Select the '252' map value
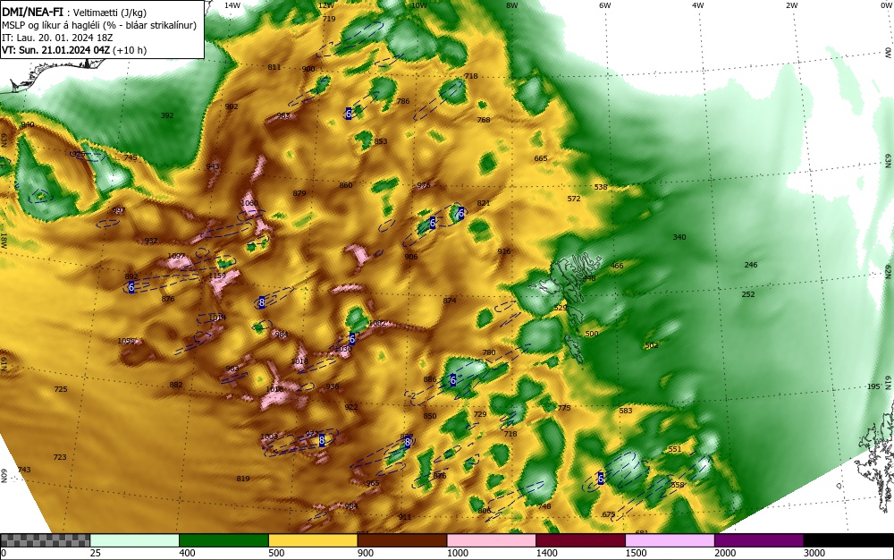Viewport: 894px width, 560px height. click(x=748, y=295)
